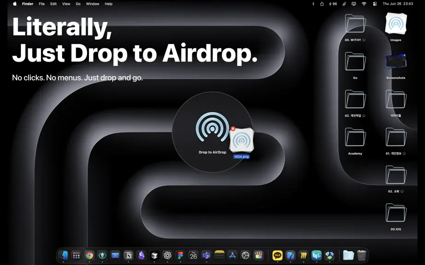Open Figma in the Dock

coord(180,255)
